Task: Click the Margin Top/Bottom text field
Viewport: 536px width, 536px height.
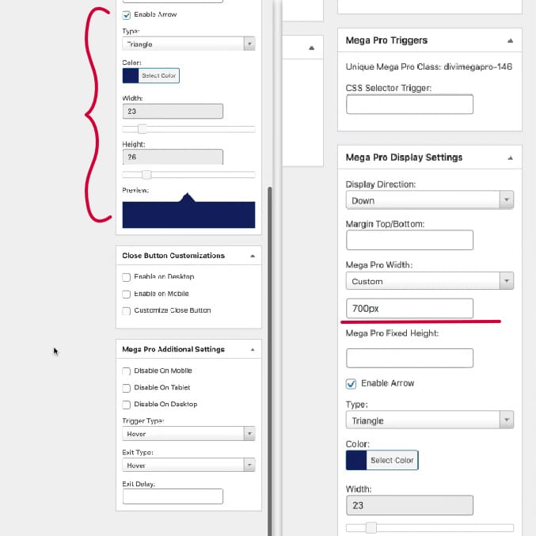Action: [409, 241]
